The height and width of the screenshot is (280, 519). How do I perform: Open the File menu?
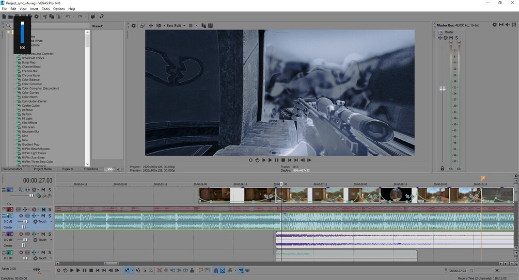point(4,9)
